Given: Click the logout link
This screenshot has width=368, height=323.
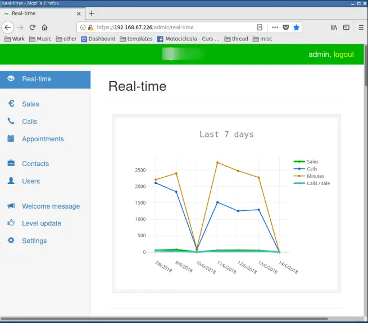Looking at the screenshot, I should 344,54.
